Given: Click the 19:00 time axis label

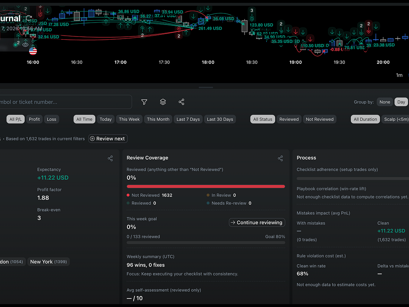Looking at the screenshot, I should coord(296,62).
